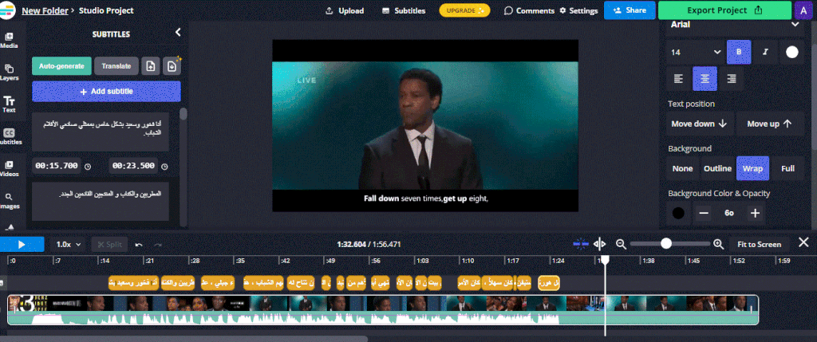This screenshot has height=342, width=817.
Task: Set background style to Wrap
Action: point(752,168)
